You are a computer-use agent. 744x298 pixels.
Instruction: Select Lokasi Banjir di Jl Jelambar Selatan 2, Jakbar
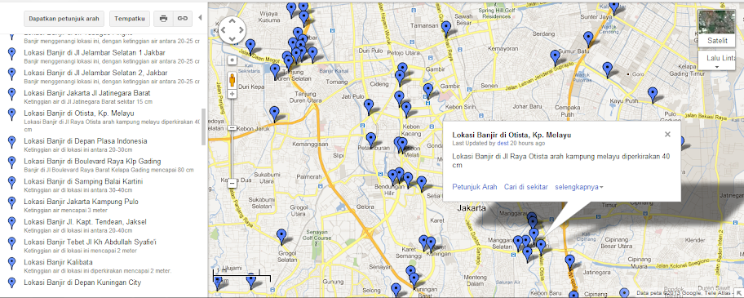(95, 73)
